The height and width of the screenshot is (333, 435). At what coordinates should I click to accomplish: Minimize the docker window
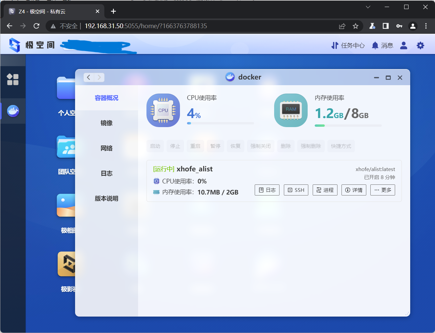[x=377, y=77]
